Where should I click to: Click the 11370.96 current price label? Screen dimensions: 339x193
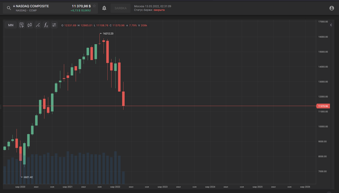[323, 106]
